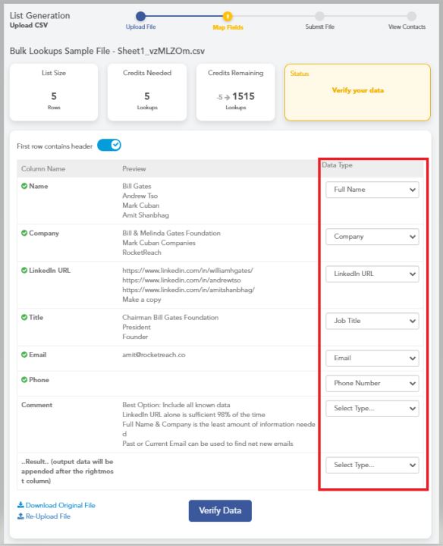Expand the Select Type dropdown for Comment row

click(372, 409)
